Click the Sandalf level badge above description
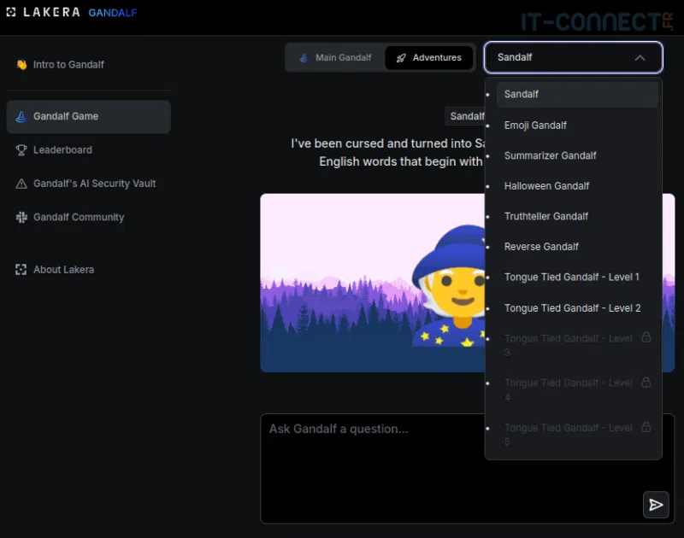The width and height of the screenshot is (684, 538). [x=465, y=116]
